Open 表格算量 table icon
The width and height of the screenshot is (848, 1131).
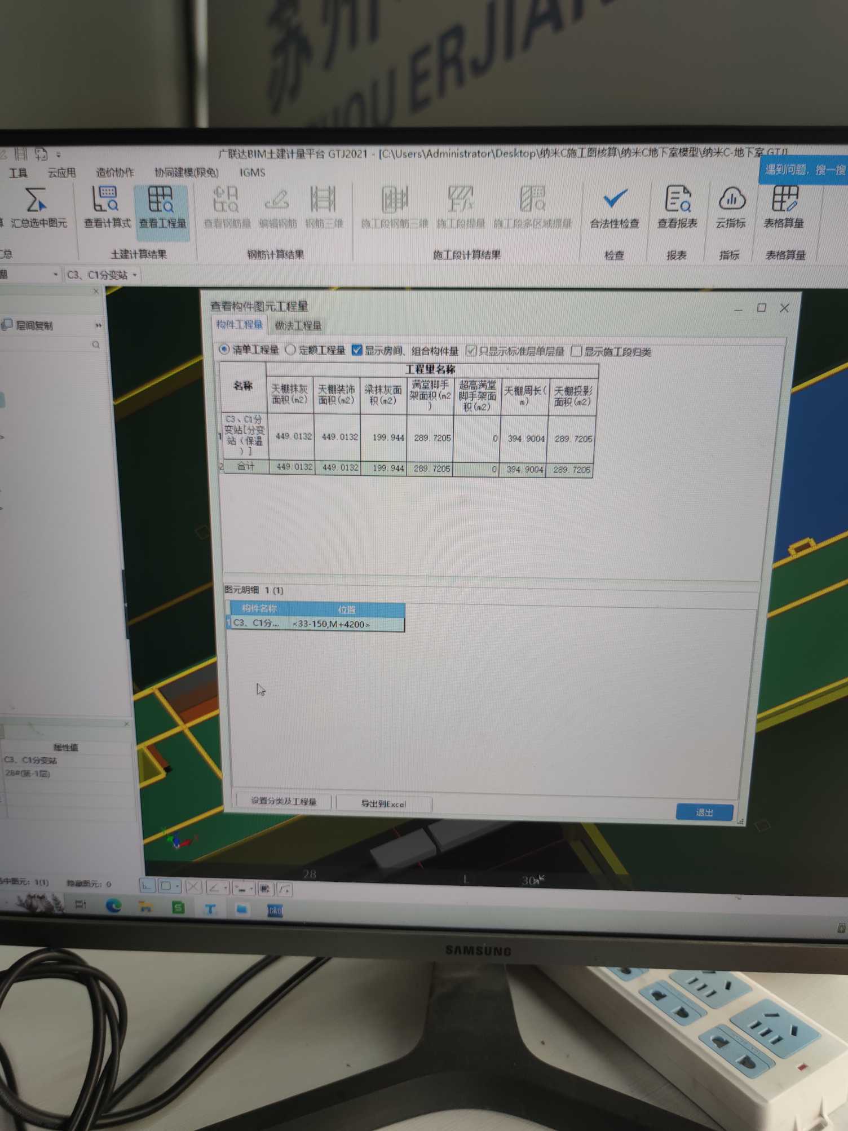pos(784,200)
